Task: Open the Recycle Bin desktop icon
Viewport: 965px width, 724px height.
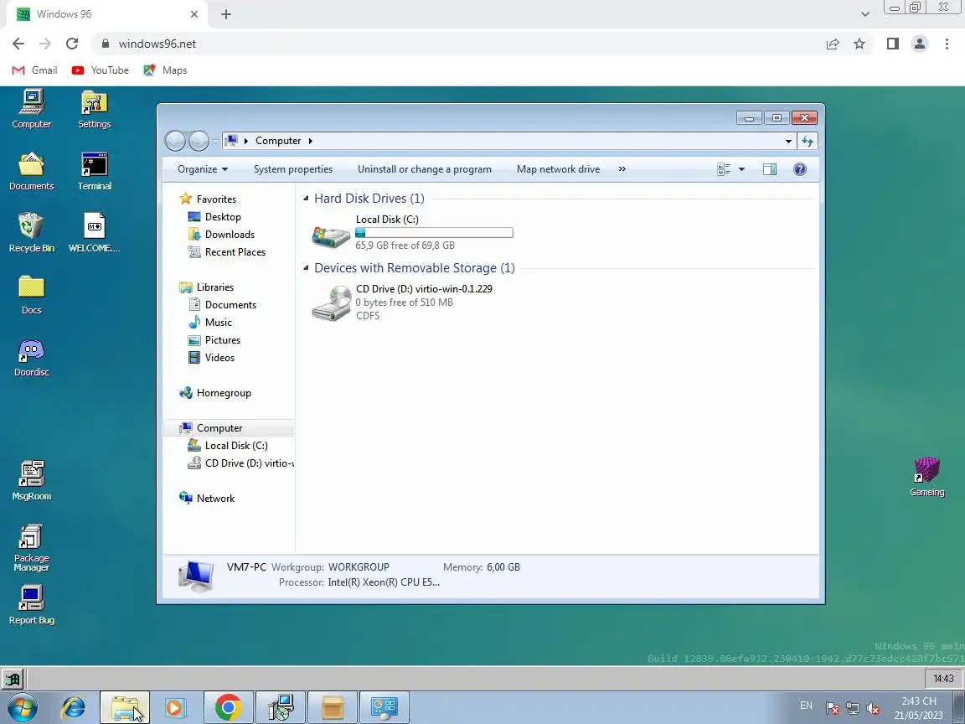Action: [x=31, y=233]
